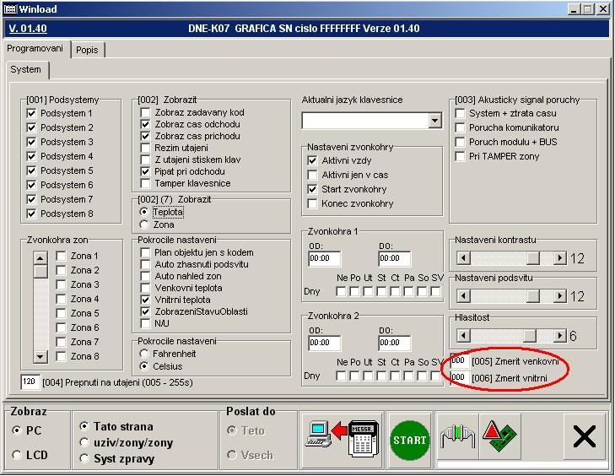The width and height of the screenshot is (615, 476).
Task: Click left arrow of contrast slider
Action: pyautogui.click(x=462, y=258)
